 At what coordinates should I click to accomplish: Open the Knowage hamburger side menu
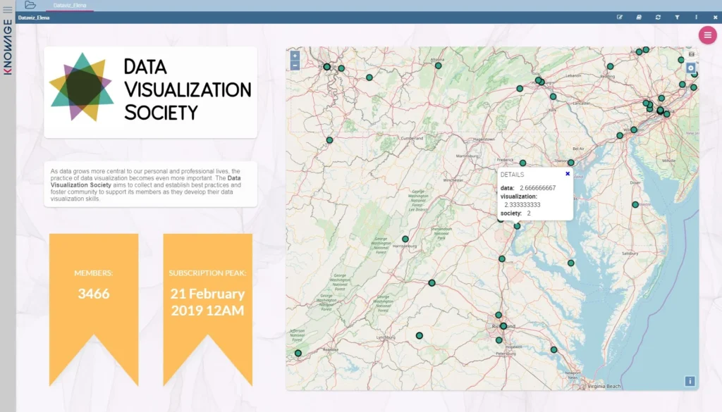[8, 10]
